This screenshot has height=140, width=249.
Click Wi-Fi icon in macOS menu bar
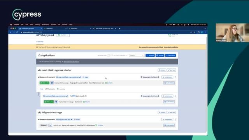178,25
